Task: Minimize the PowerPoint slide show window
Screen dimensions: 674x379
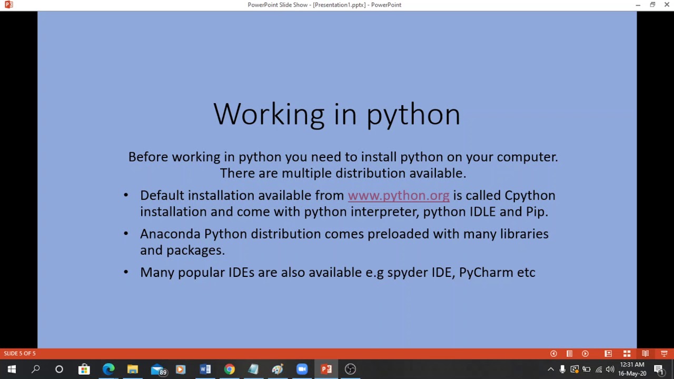Action: coord(638,5)
